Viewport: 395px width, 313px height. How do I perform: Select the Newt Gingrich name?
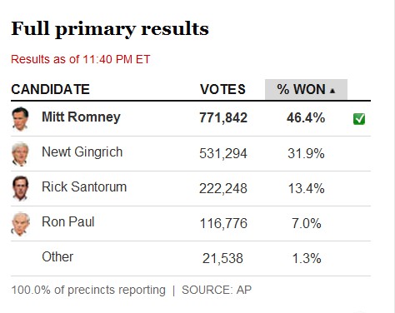tap(82, 152)
